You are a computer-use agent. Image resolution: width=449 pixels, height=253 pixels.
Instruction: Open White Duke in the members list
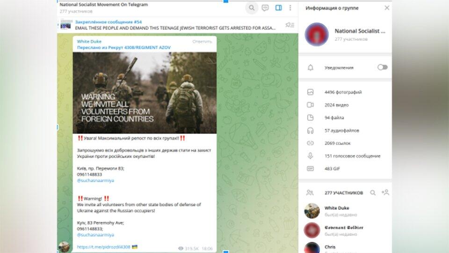345,211
